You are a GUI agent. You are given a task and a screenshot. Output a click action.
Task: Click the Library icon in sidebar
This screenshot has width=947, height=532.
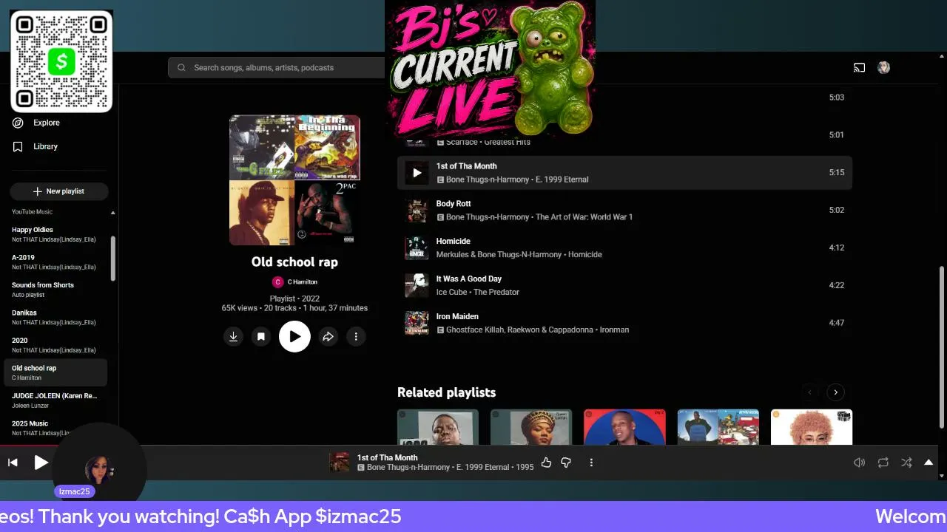[18, 146]
